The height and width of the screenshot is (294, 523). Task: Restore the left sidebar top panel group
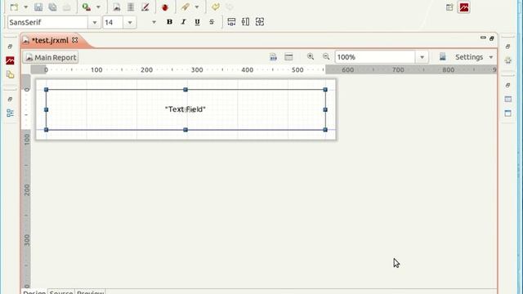10,47
